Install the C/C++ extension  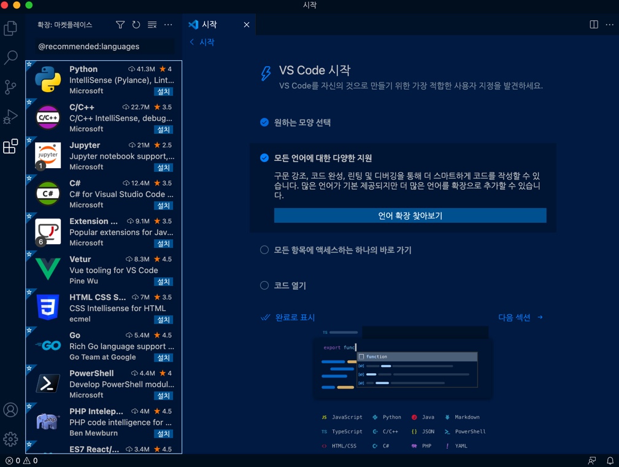(163, 129)
